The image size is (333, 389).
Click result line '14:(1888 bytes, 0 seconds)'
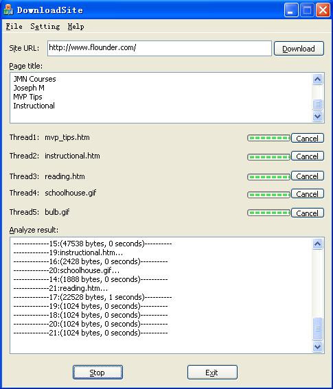coord(91,280)
